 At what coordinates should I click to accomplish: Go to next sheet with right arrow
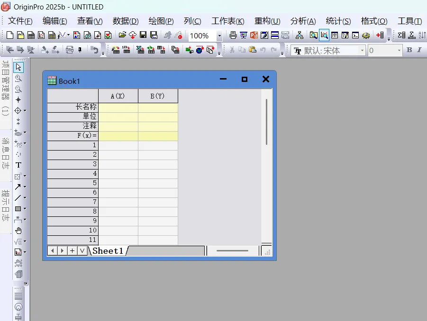click(63, 250)
